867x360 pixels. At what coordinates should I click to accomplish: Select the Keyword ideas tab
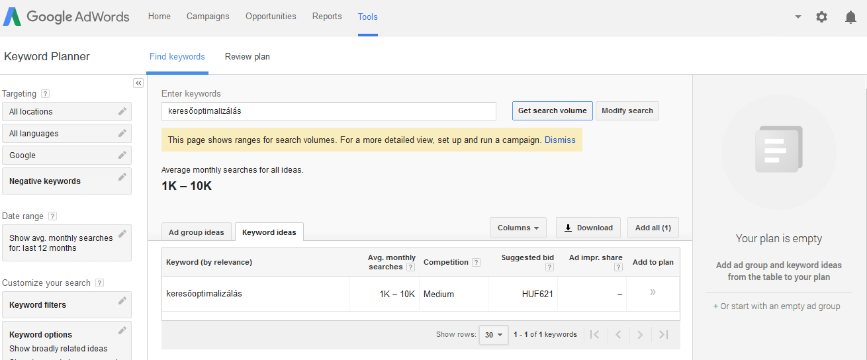pos(269,232)
